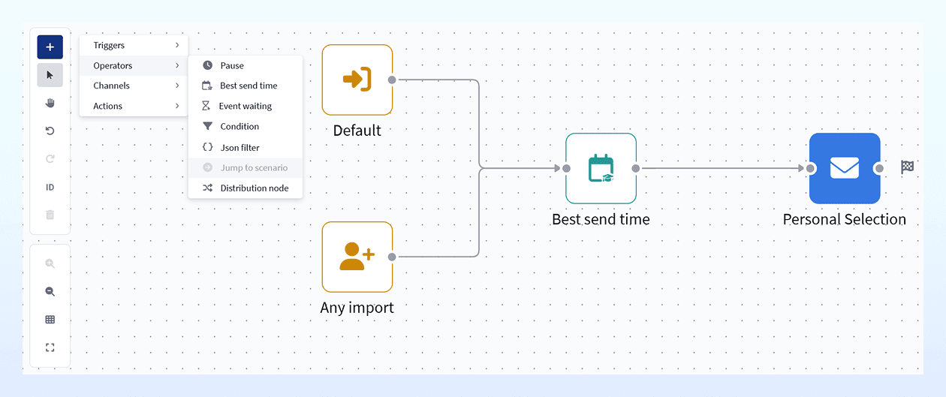Select the Personal Selection email node
This screenshot has width=946, height=397.
click(845, 168)
